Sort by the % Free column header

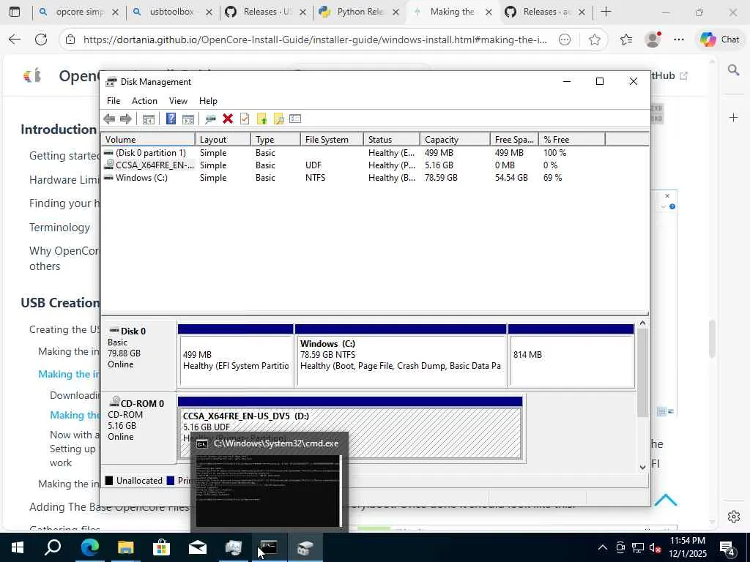[x=571, y=140]
